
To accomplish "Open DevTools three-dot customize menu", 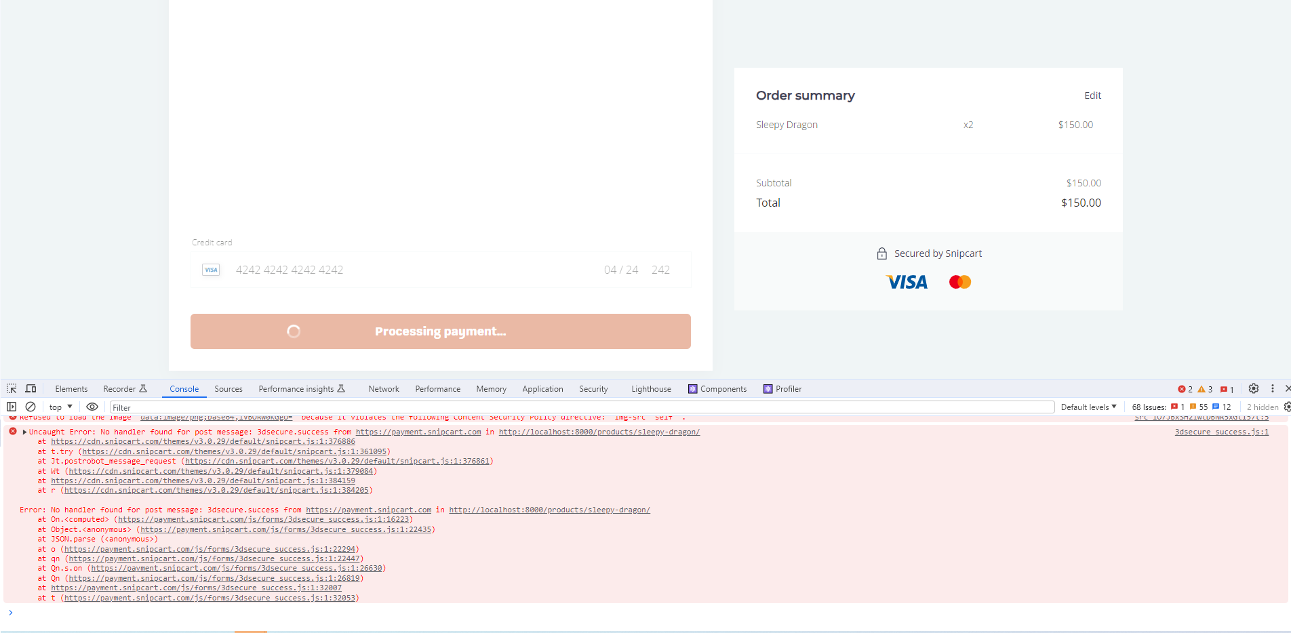I will coord(1273,388).
